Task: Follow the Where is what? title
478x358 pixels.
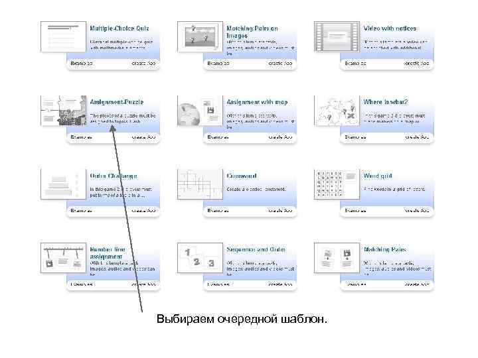Action: pyautogui.click(x=385, y=102)
